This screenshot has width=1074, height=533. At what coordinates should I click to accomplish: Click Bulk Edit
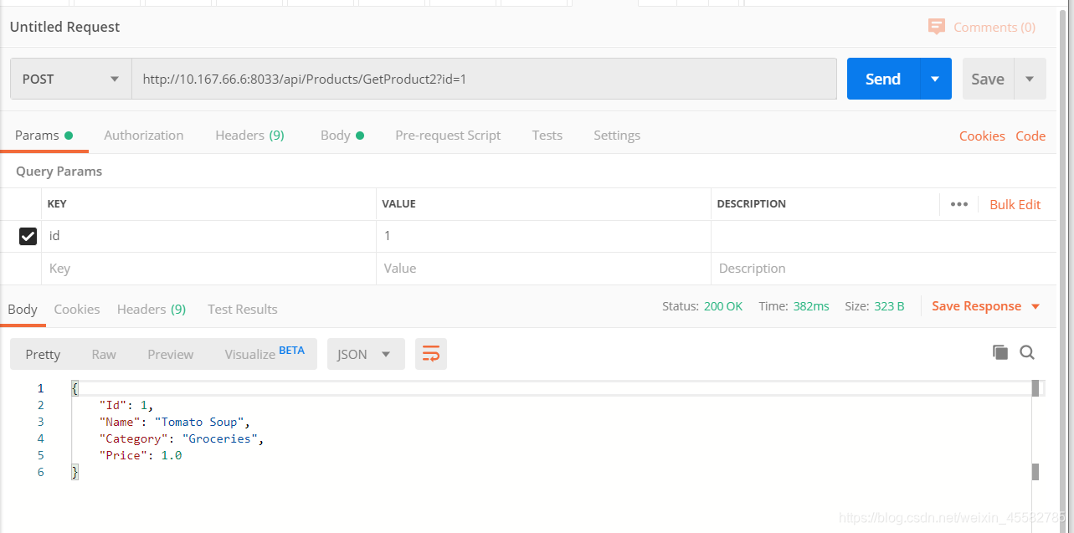pos(1015,204)
